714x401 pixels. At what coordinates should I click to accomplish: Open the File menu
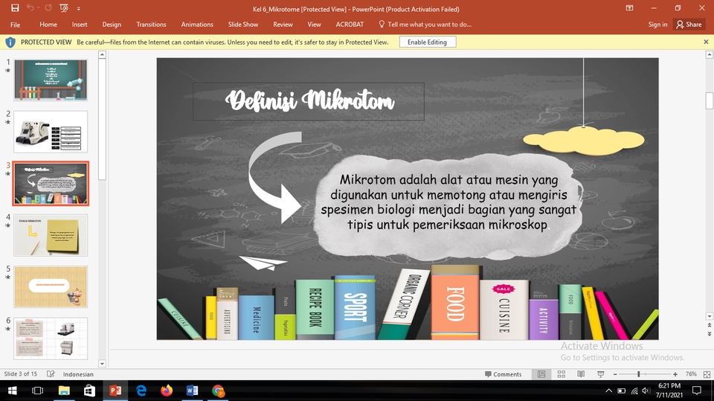pos(15,25)
